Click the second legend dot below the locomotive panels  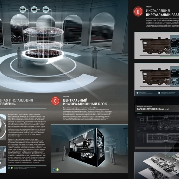coord(159,93)
